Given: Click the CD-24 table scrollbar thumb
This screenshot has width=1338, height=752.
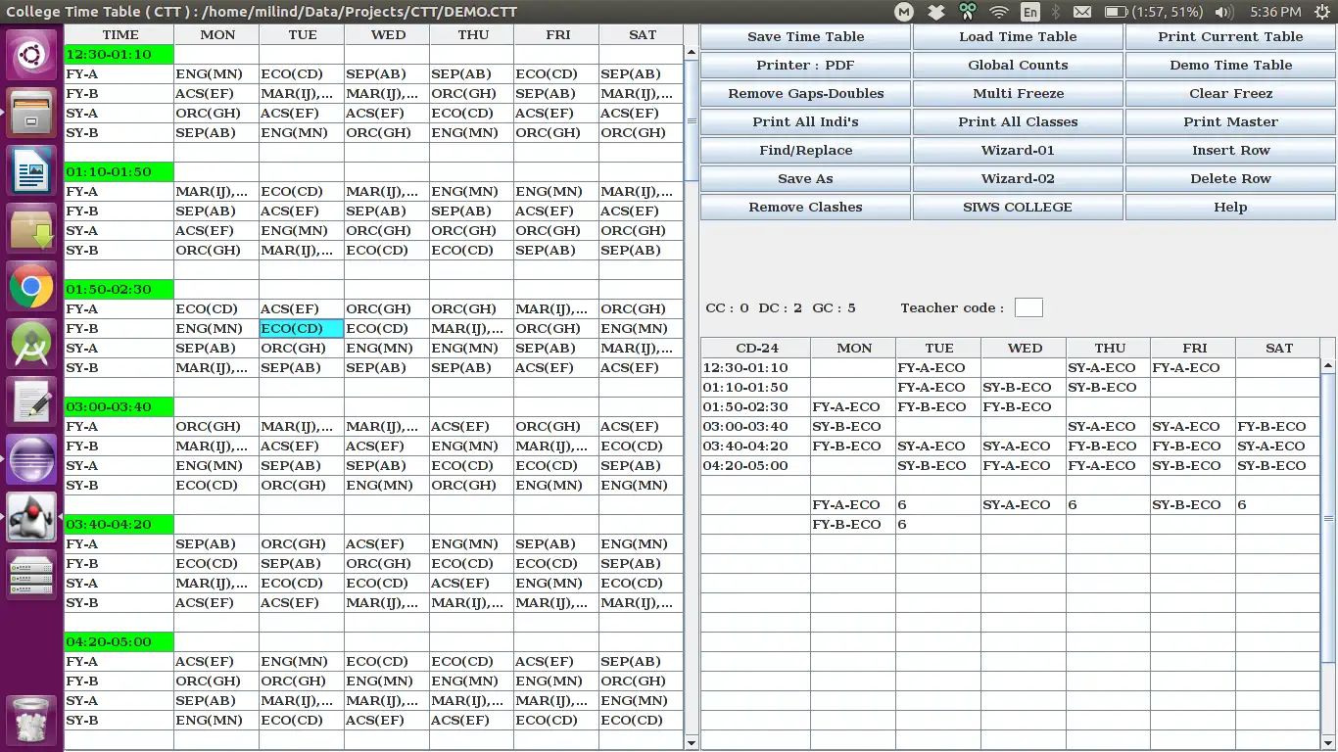Looking at the screenshot, I should (1328, 517).
